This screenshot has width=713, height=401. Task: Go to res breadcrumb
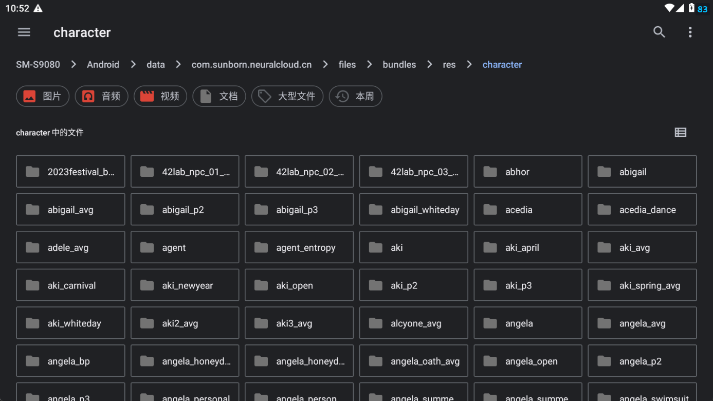pyautogui.click(x=449, y=64)
